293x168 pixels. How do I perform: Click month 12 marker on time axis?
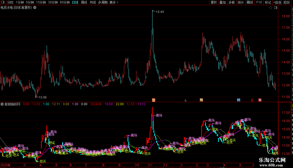(x=165, y=165)
